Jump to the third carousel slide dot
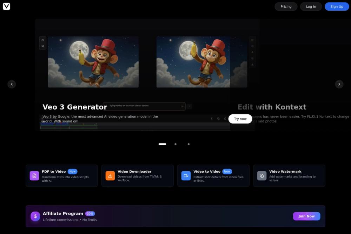 coord(188,144)
